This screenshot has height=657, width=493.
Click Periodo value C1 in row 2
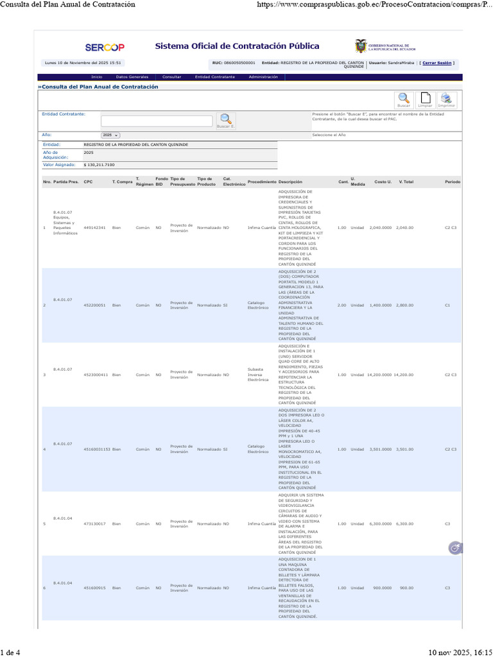tap(447, 305)
